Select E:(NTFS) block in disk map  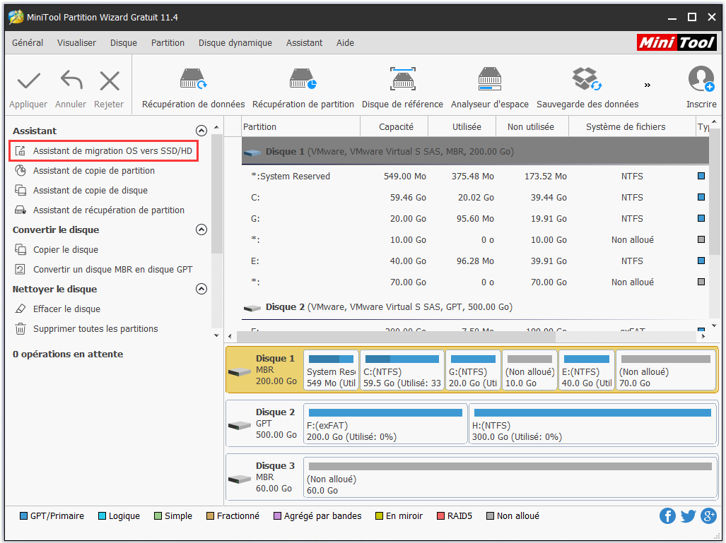click(587, 371)
